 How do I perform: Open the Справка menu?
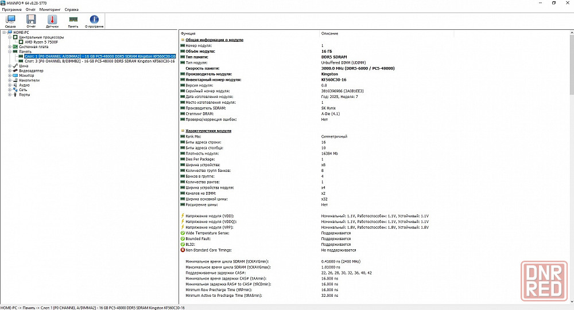click(72, 10)
